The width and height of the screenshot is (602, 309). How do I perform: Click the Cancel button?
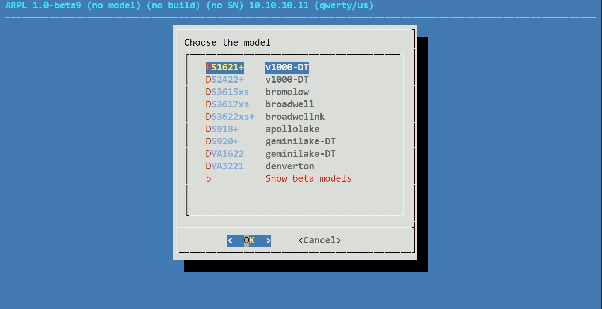[320, 241]
